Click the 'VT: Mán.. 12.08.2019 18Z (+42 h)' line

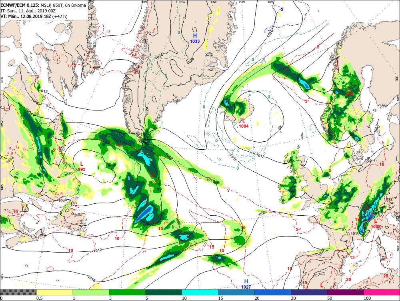34,16
